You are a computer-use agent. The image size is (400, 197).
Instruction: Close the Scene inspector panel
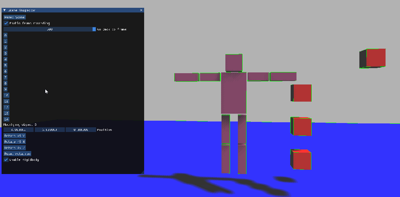pyautogui.click(x=141, y=10)
